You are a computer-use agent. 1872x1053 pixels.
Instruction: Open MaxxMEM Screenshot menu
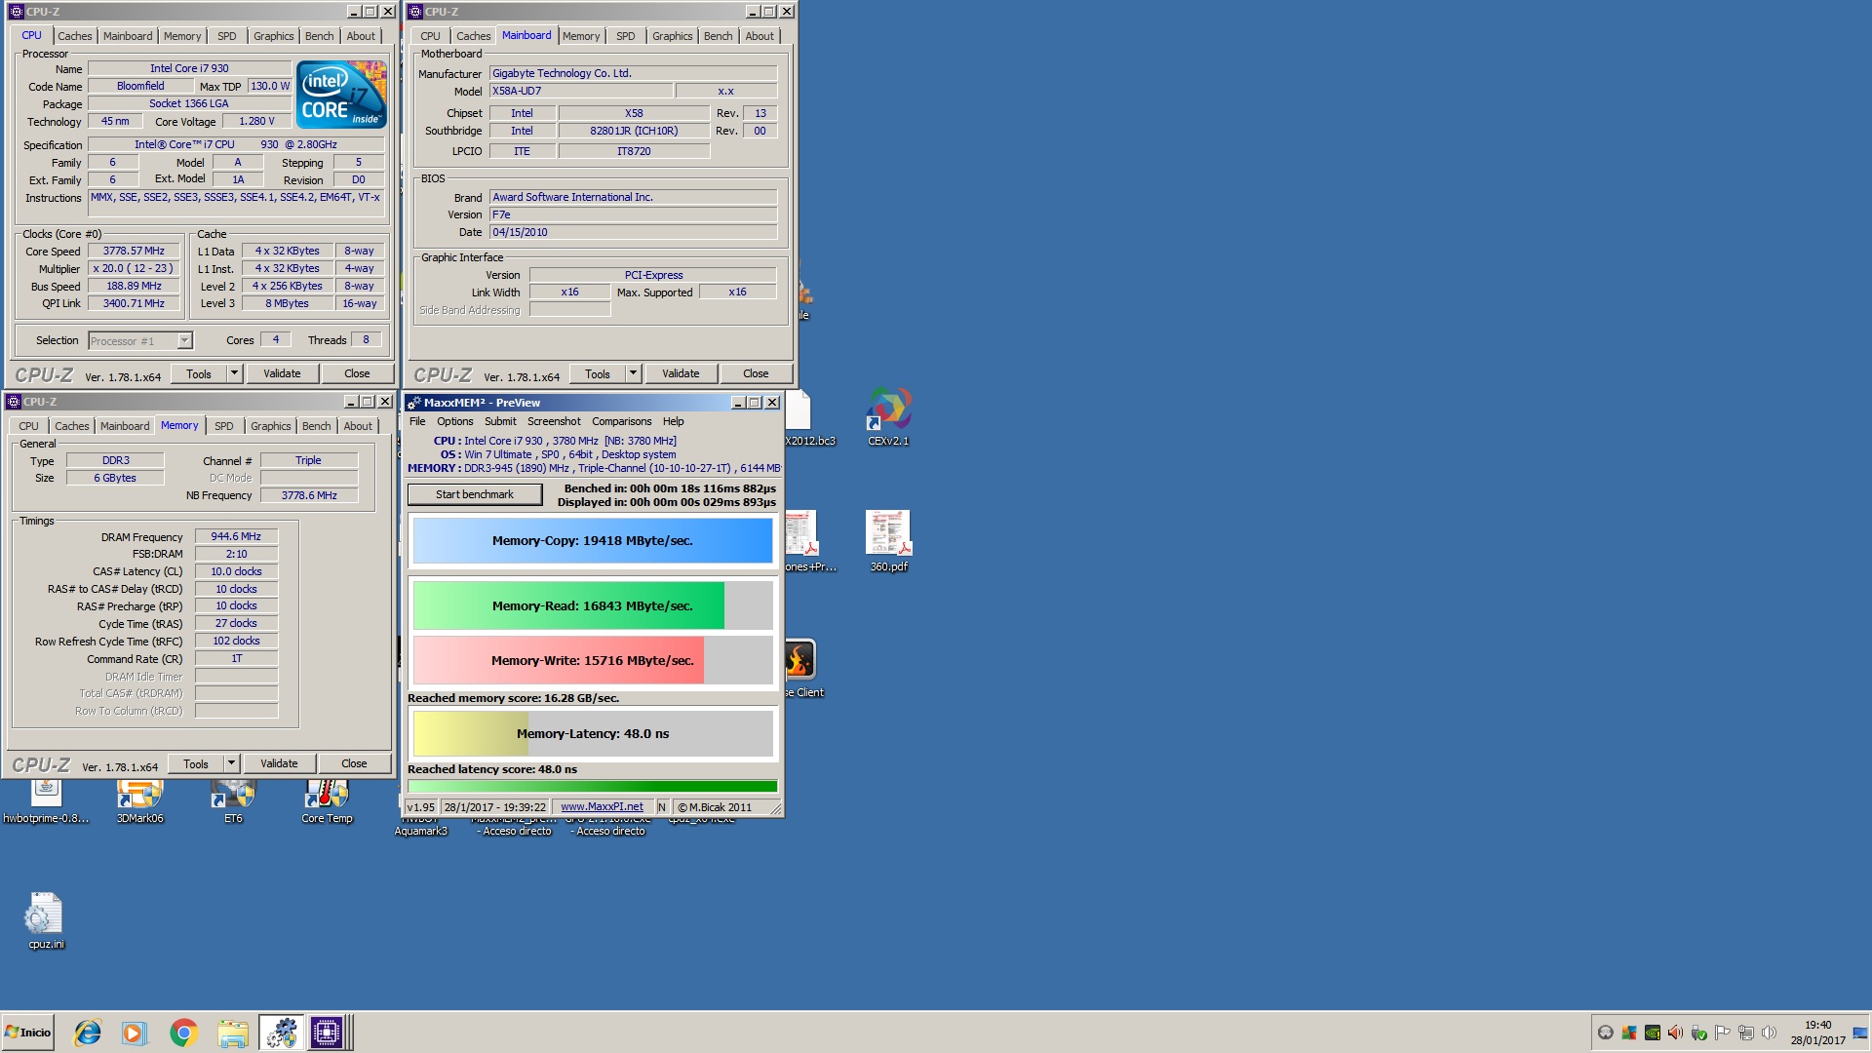(x=554, y=421)
